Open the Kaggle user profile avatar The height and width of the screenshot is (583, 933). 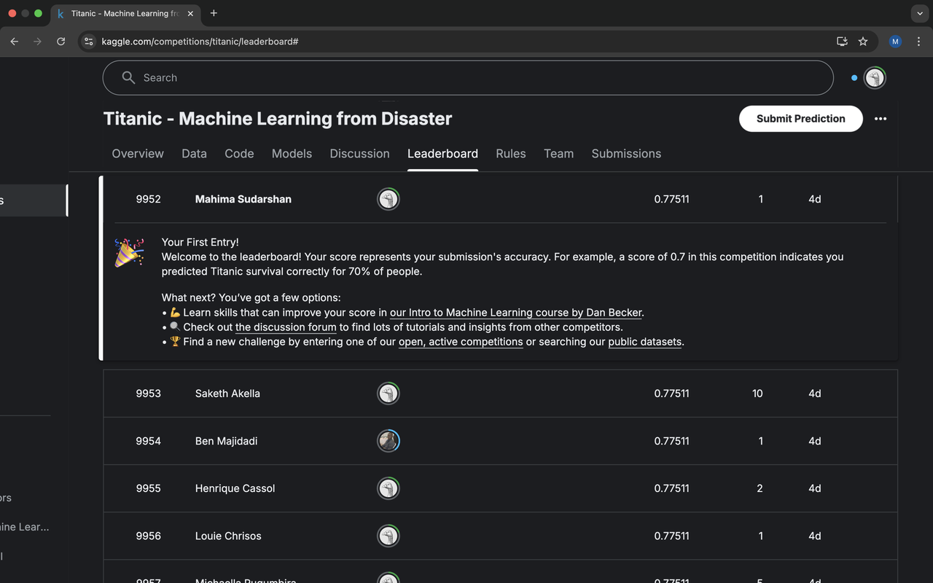[x=875, y=78]
